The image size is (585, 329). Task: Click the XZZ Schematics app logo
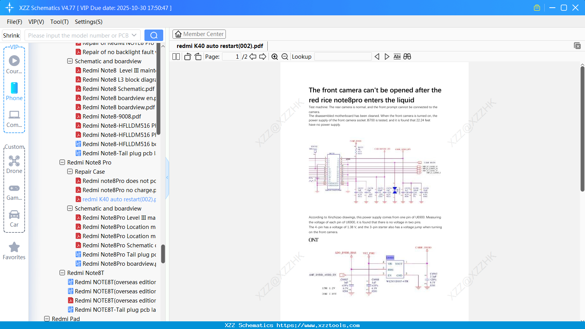[x=10, y=8]
